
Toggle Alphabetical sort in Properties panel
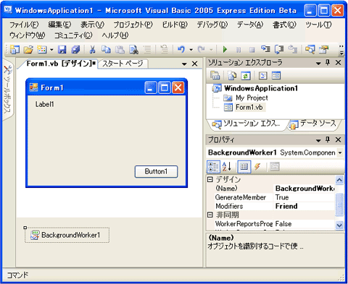(x=227, y=166)
